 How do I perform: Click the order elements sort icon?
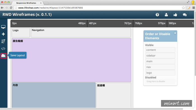coord(3,41)
